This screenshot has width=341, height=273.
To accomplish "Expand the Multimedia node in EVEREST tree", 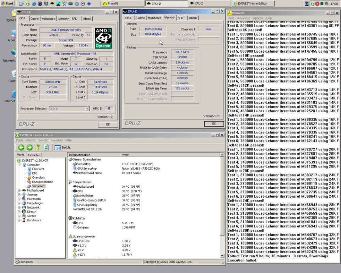I will (x=19, y=199).
